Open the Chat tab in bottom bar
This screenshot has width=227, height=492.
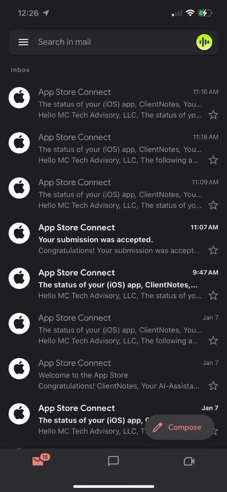(113, 461)
